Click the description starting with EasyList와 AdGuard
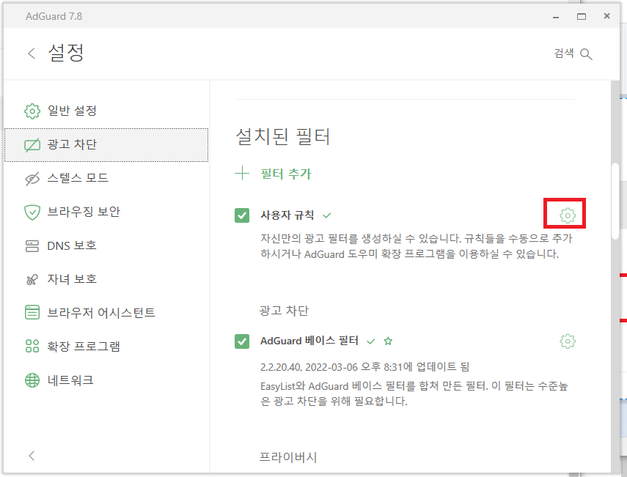This screenshot has height=477, width=627. point(414,393)
